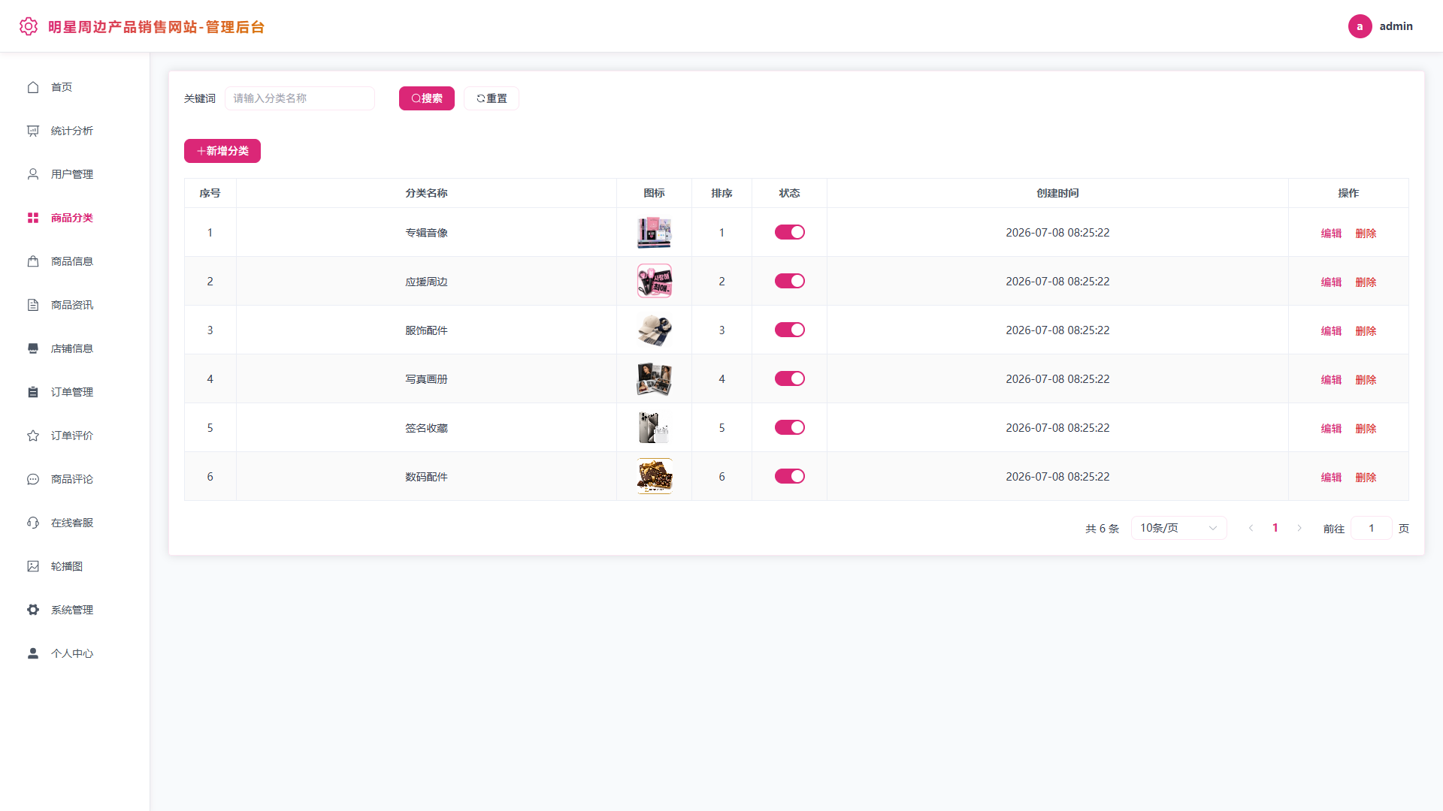
Task: Click the 关键词 category name input field
Action: pyautogui.click(x=300, y=98)
